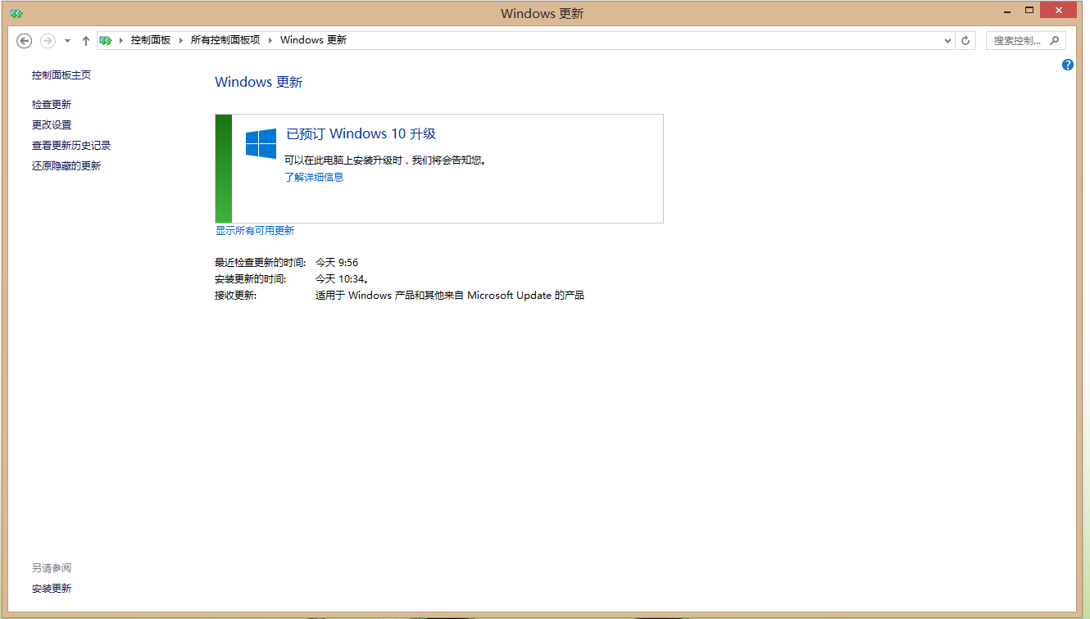This screenshot has height=619, width=1090.
Task: Click the last check time 今天 9:56
Action: point(337,263)
